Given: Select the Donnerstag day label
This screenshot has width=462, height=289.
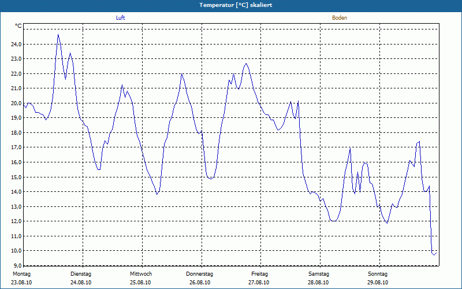Looking at the screenshot, I should point(199,274).
